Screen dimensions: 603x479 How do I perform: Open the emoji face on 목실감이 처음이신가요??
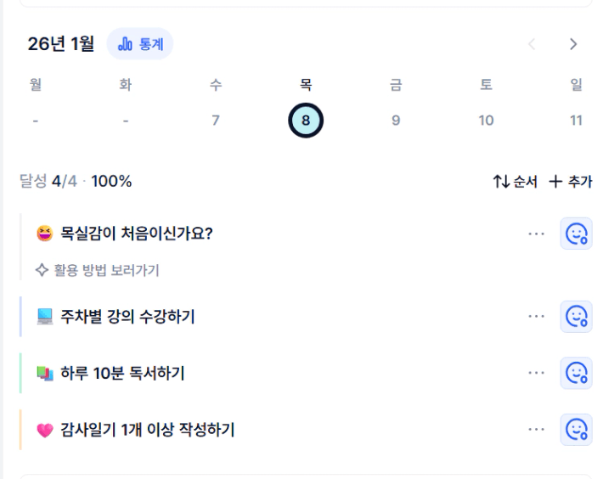[577, 234]
